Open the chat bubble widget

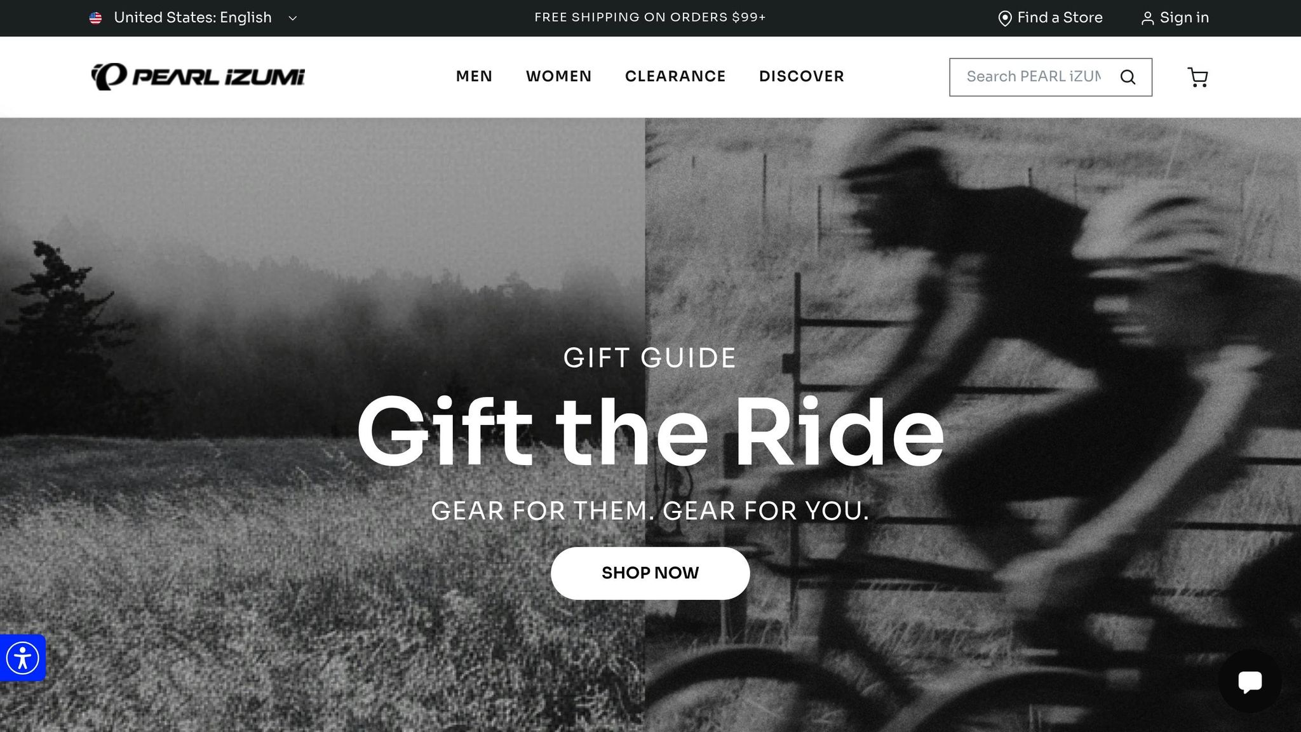tap(1250, 682)
